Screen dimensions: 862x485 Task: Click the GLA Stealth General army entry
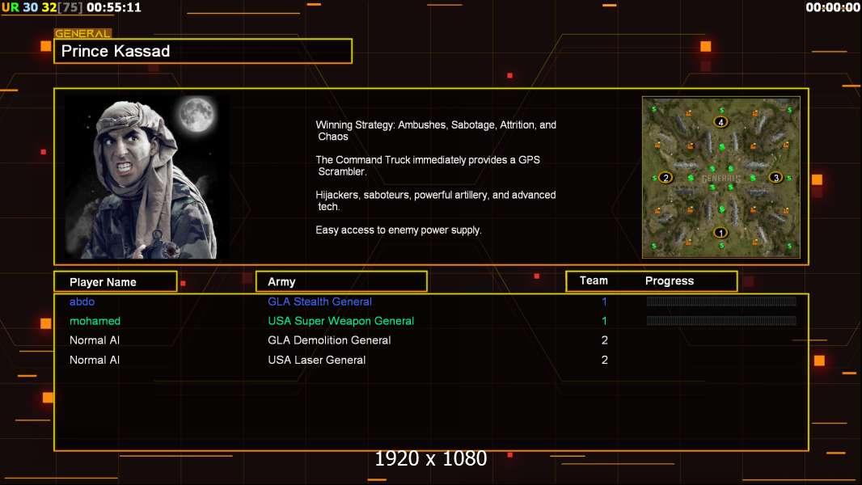(x=319, y=302)
